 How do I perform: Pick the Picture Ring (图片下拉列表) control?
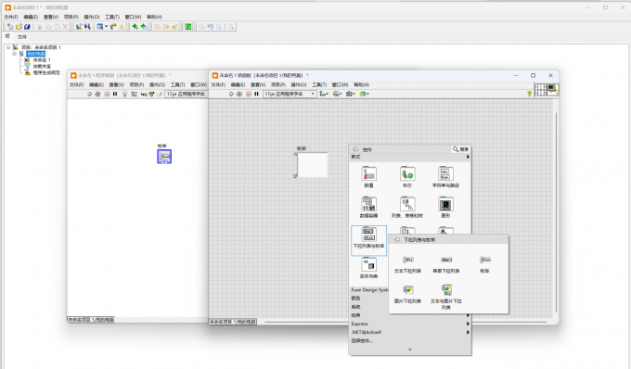point(407,294)
